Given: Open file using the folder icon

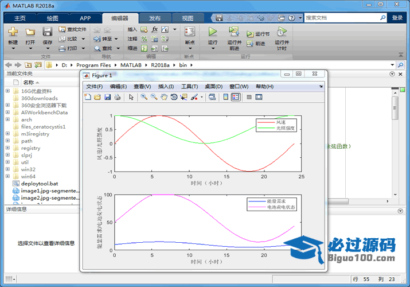Looking at the screenshot, I should click(30, 32).
